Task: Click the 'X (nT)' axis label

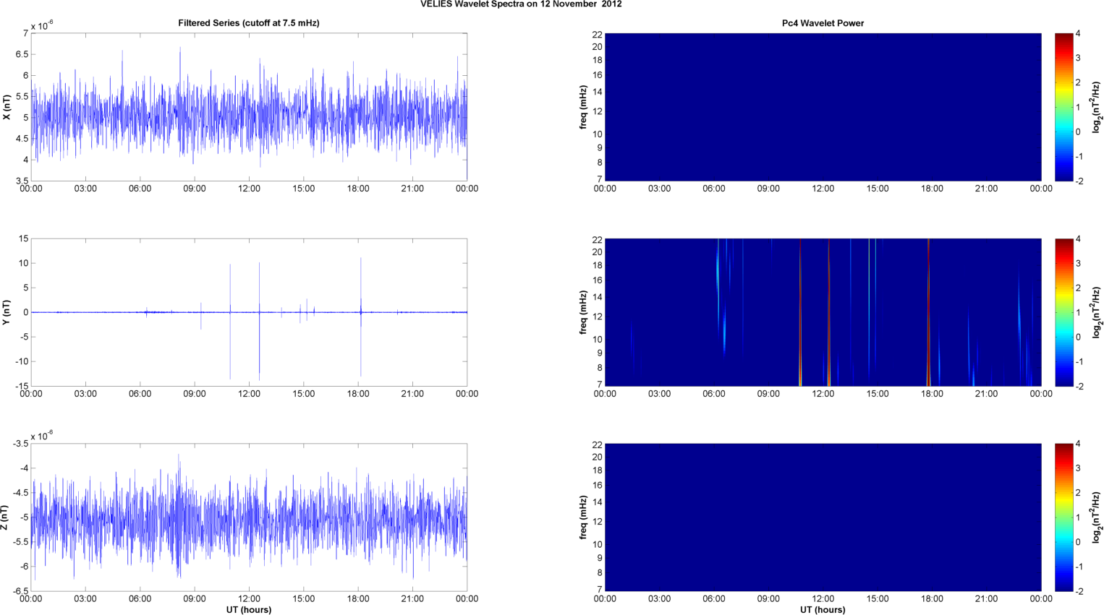Action: 7,107
